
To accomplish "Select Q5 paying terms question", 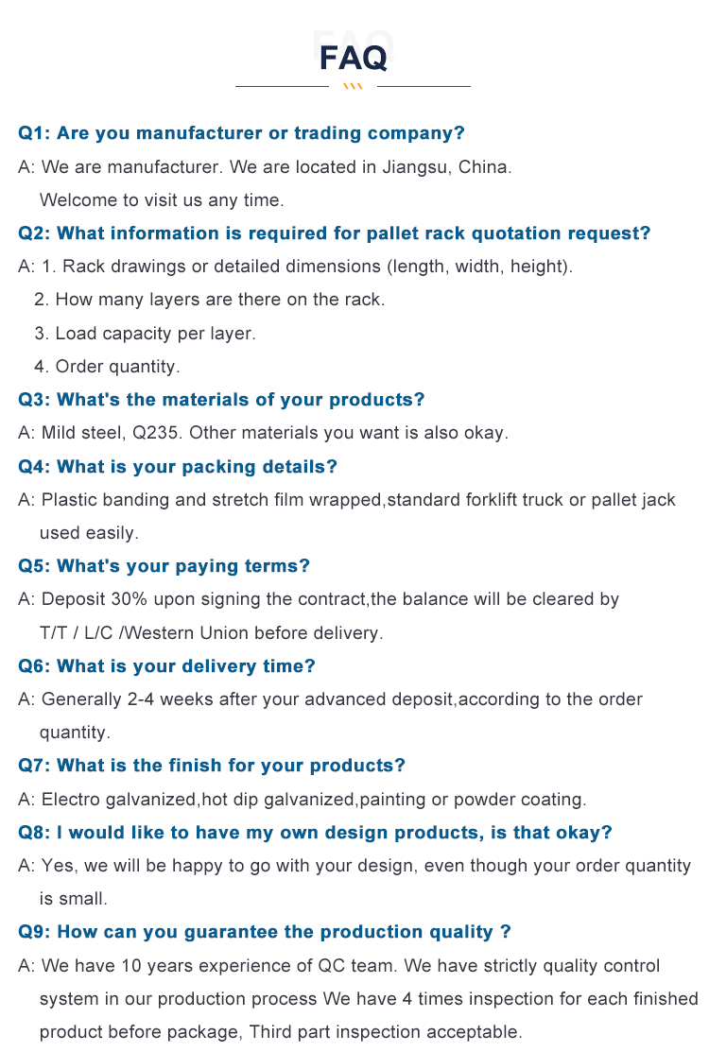I will tap(164, 565).
